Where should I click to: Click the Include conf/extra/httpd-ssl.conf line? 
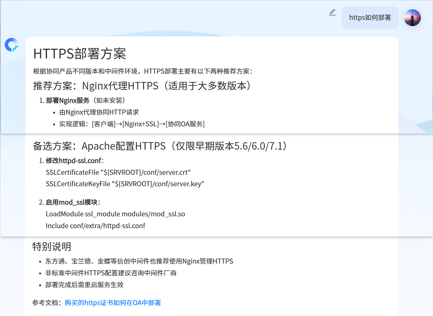pyautogui.click(x=95, y=226)
